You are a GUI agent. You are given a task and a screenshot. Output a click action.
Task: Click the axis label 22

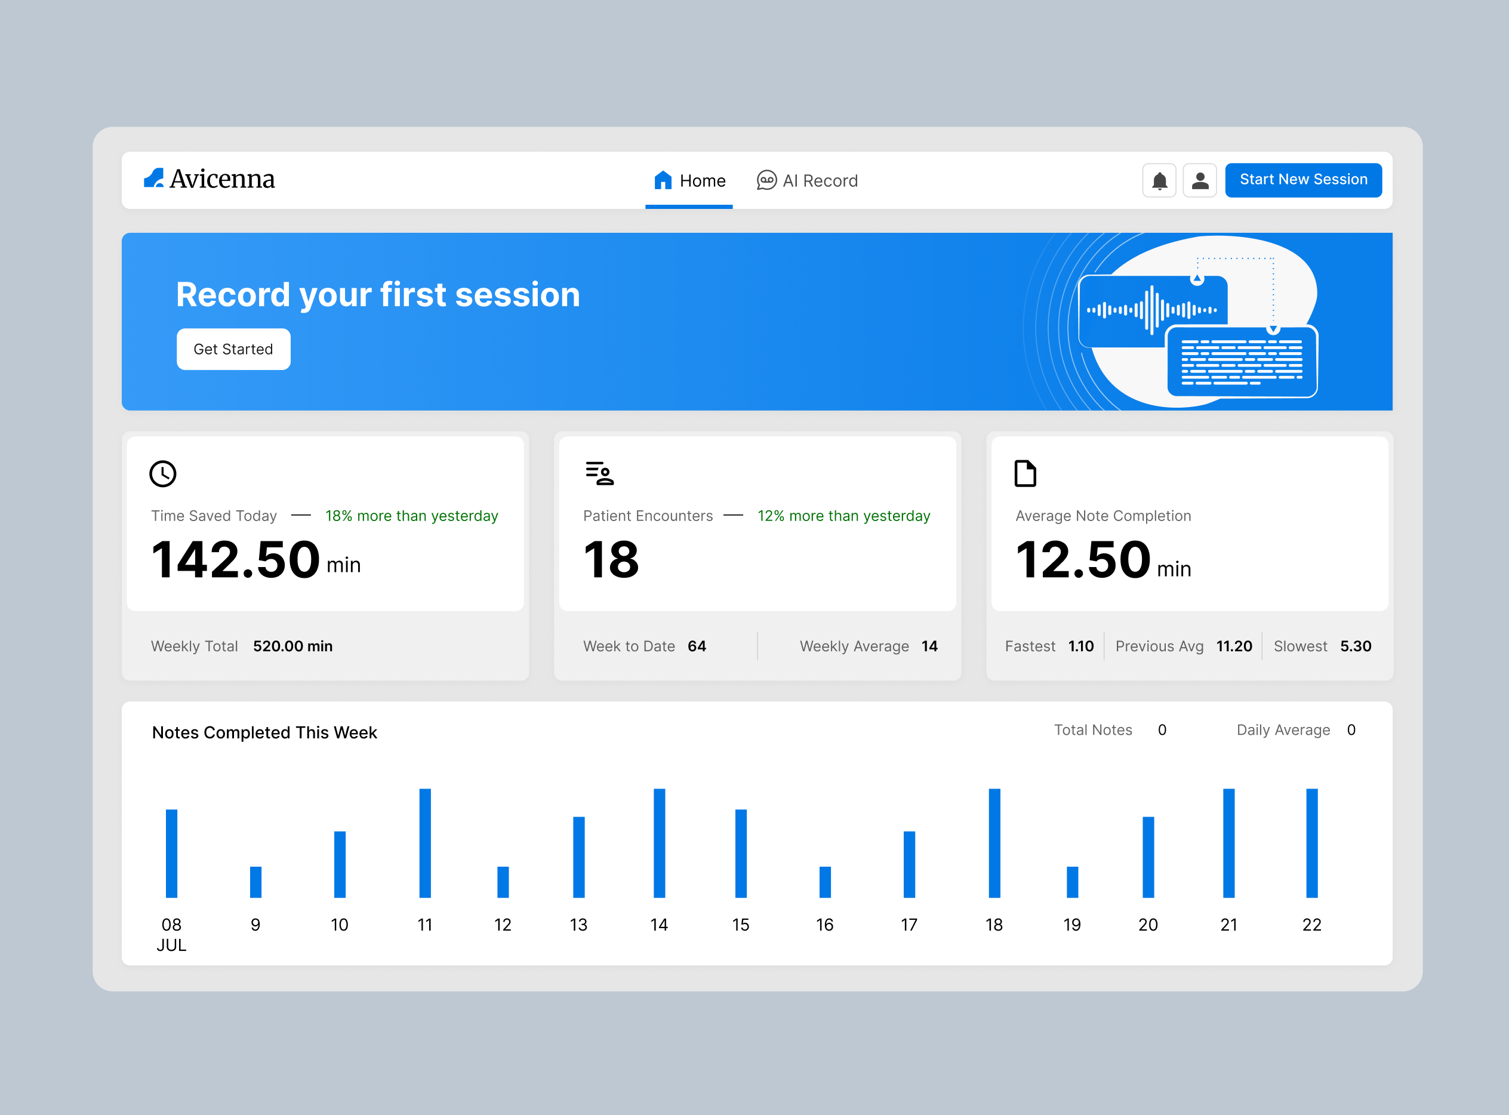coord(1312,925)
